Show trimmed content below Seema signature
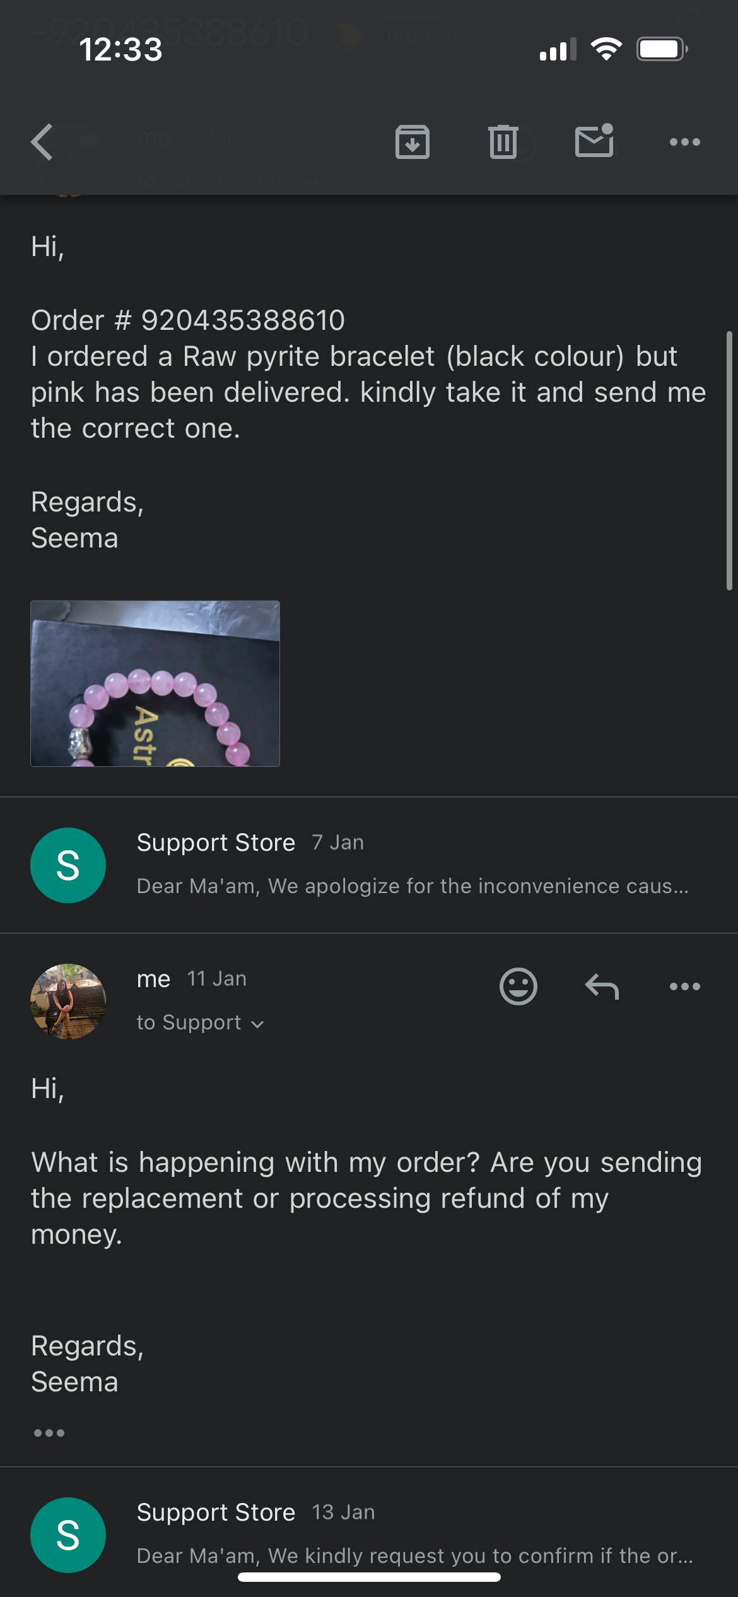738x1597 pixels. click(x=49, y=1433)
